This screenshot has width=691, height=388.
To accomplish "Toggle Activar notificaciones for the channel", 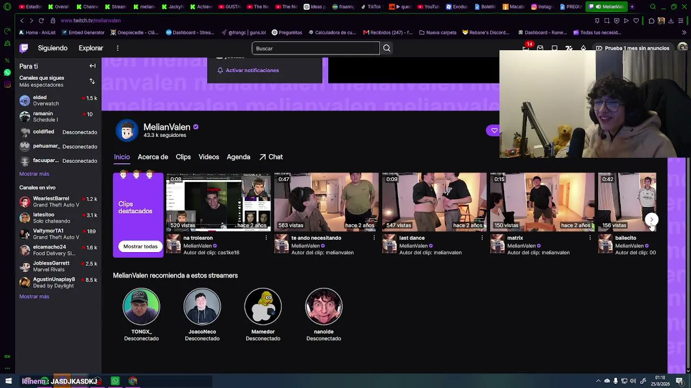I will coord(248,71).
